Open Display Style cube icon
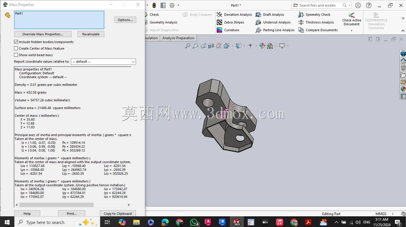The height and width of the screenshot is (227, 406). tap(238, 46)
